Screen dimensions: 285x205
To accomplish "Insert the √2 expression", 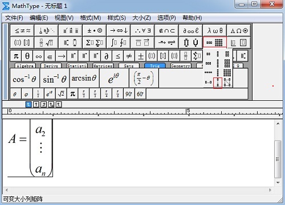I will click(x=61, y=94).
